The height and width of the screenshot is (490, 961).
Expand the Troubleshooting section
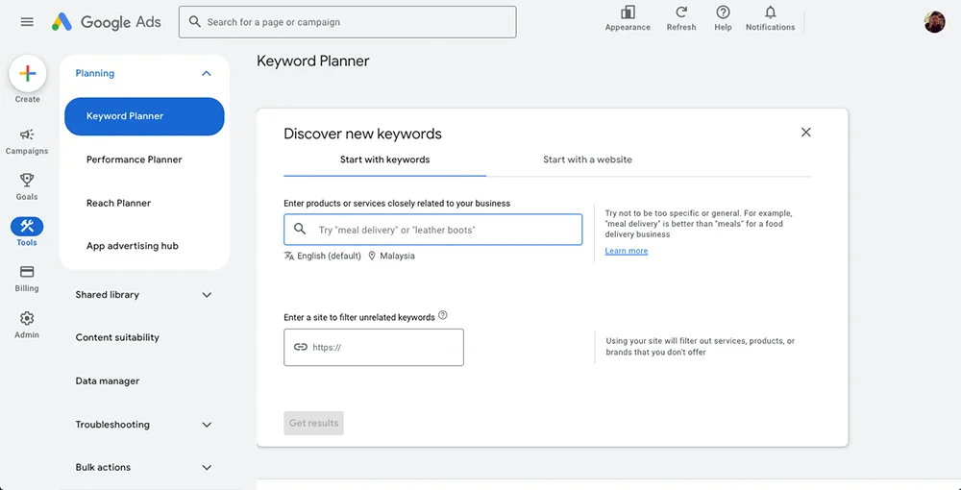click(x=207, y=425)
